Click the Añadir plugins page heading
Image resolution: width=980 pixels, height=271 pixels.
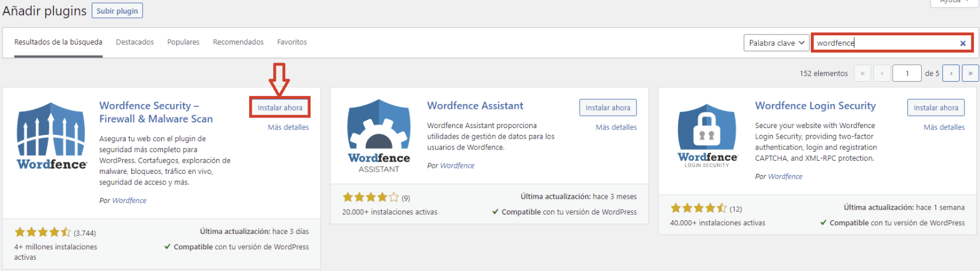point(45,11)
